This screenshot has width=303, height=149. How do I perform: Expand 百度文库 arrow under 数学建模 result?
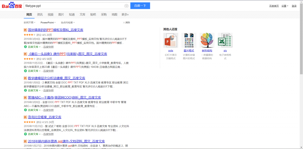[40, 91]
